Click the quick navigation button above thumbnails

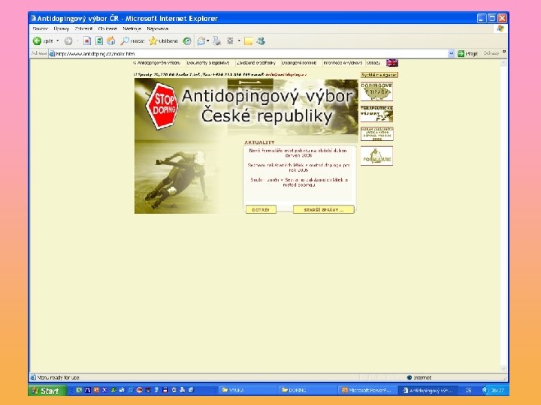[x=379, y=75]
